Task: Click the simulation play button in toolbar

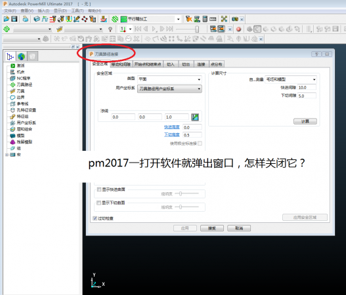Action: coord(154,29)
